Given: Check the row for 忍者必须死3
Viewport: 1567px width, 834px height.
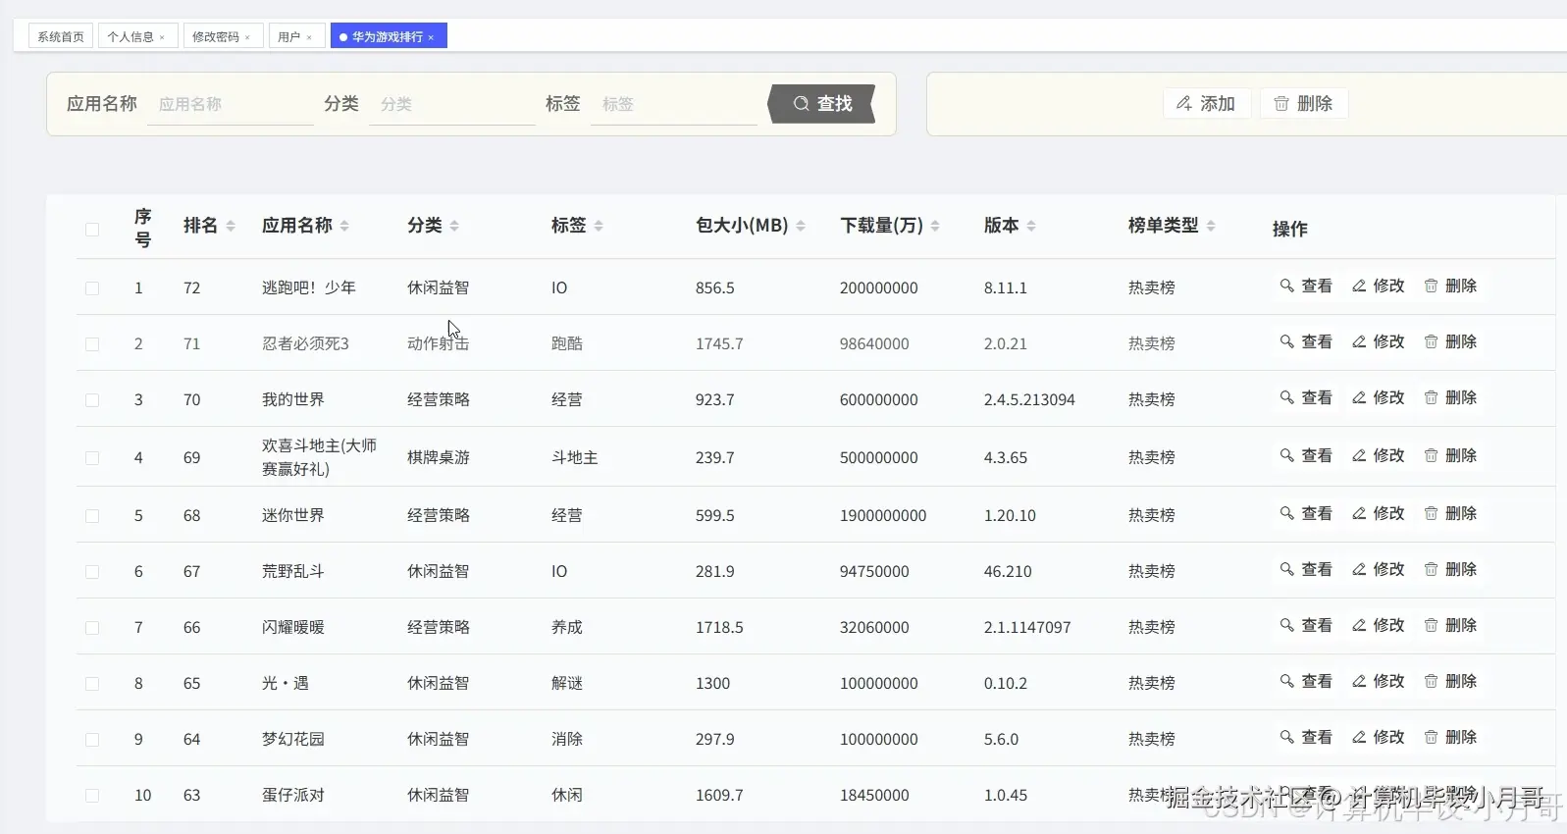Looking at the screenshot, I should [92, 344].
